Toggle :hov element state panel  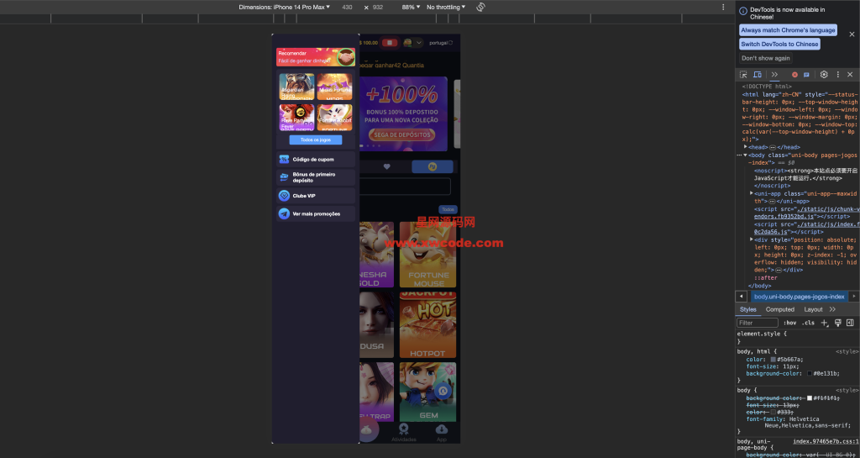point(789,323)
